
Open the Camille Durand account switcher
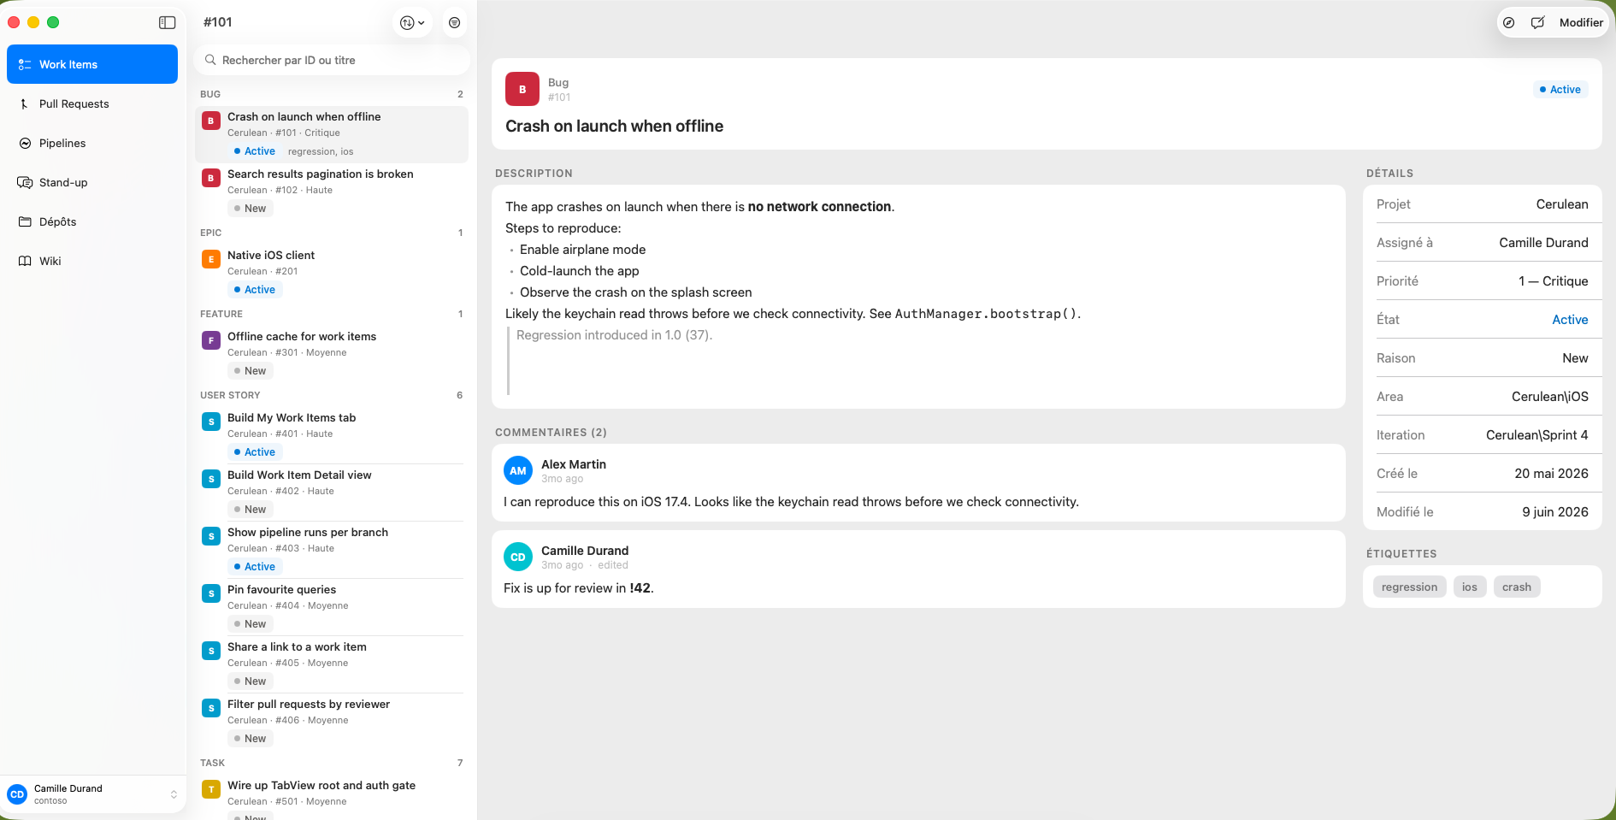click(x=92, y=794)
